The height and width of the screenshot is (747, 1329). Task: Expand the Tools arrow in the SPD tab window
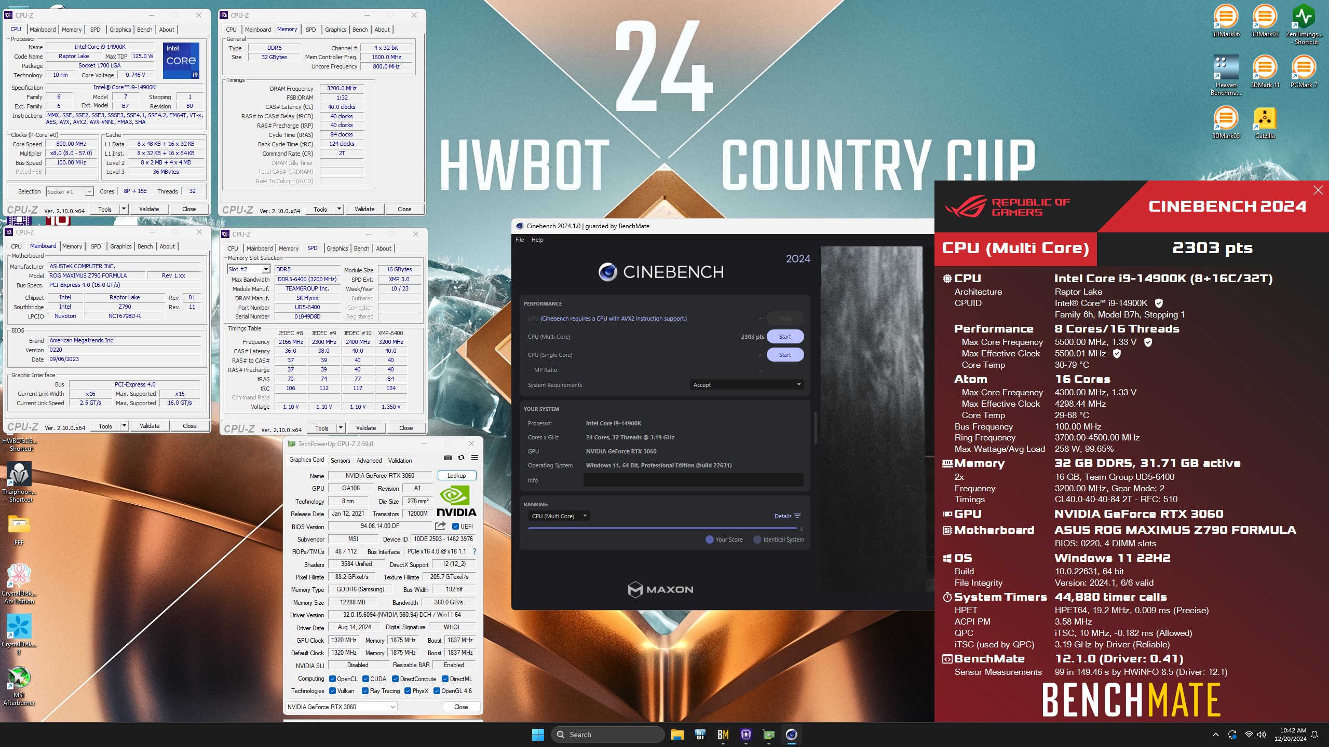341,428
